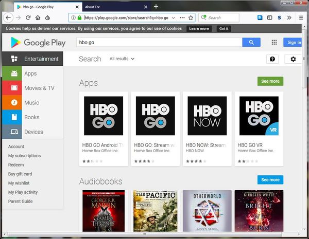Close the About Tor tab
Screen dimensions: 309x239
[x=145, y=7]
